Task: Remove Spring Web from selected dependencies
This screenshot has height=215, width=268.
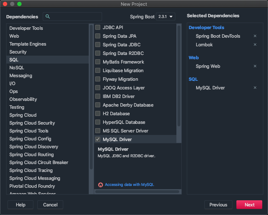Action: 255,66
